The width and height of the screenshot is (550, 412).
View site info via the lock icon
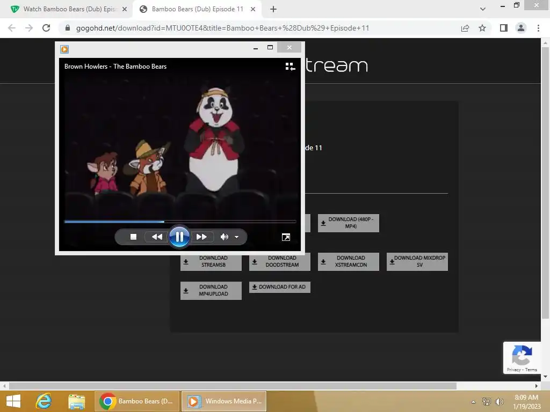[x=68, y=28]
